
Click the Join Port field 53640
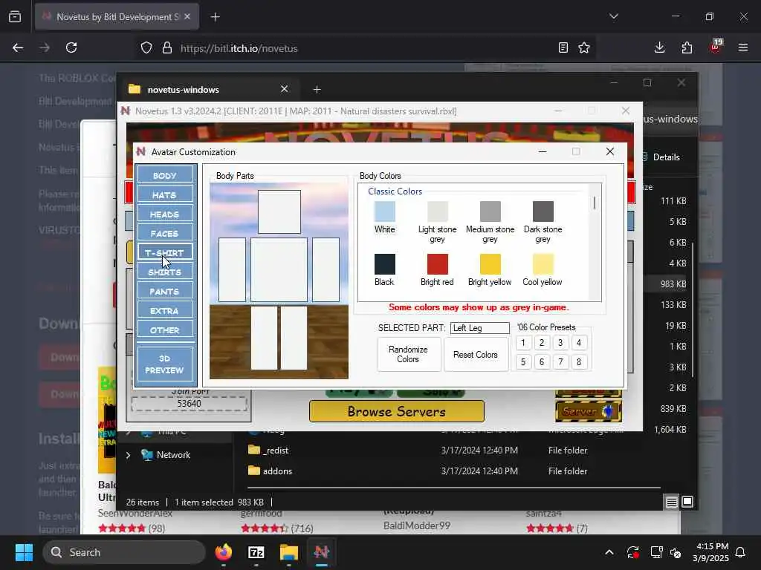point(190,403)
